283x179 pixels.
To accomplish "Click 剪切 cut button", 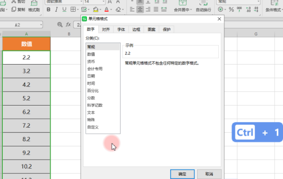I will (x=18, y=1).
